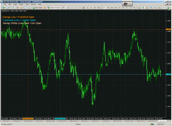Switch to the first USDCAD,H1 chart tab
Screen dimensions: 172x126
pos(6,121)
